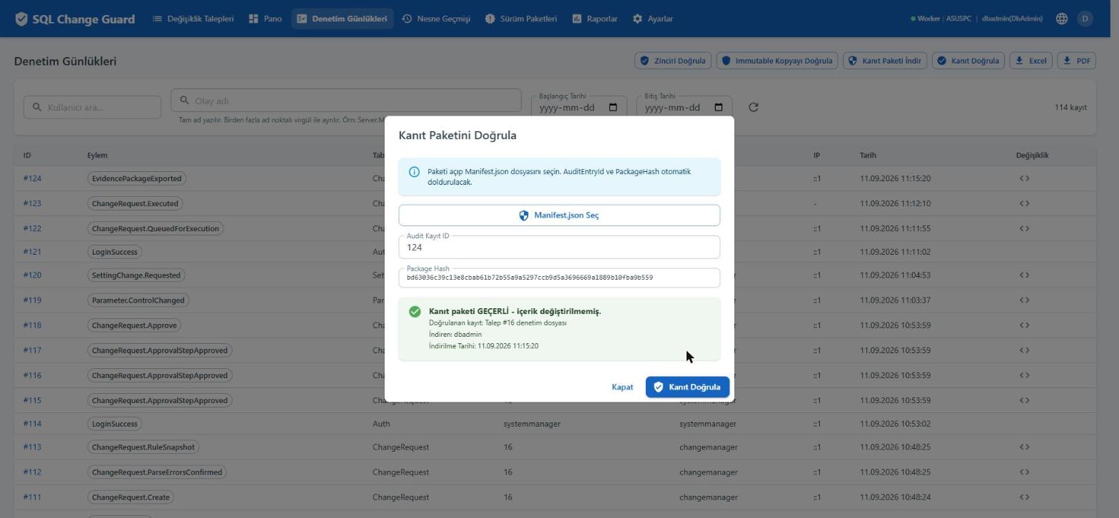Click the Kanıt Doğrula toolbar button
The height and width of the screenshot is (518, 1119).
(x=968, y=61)
